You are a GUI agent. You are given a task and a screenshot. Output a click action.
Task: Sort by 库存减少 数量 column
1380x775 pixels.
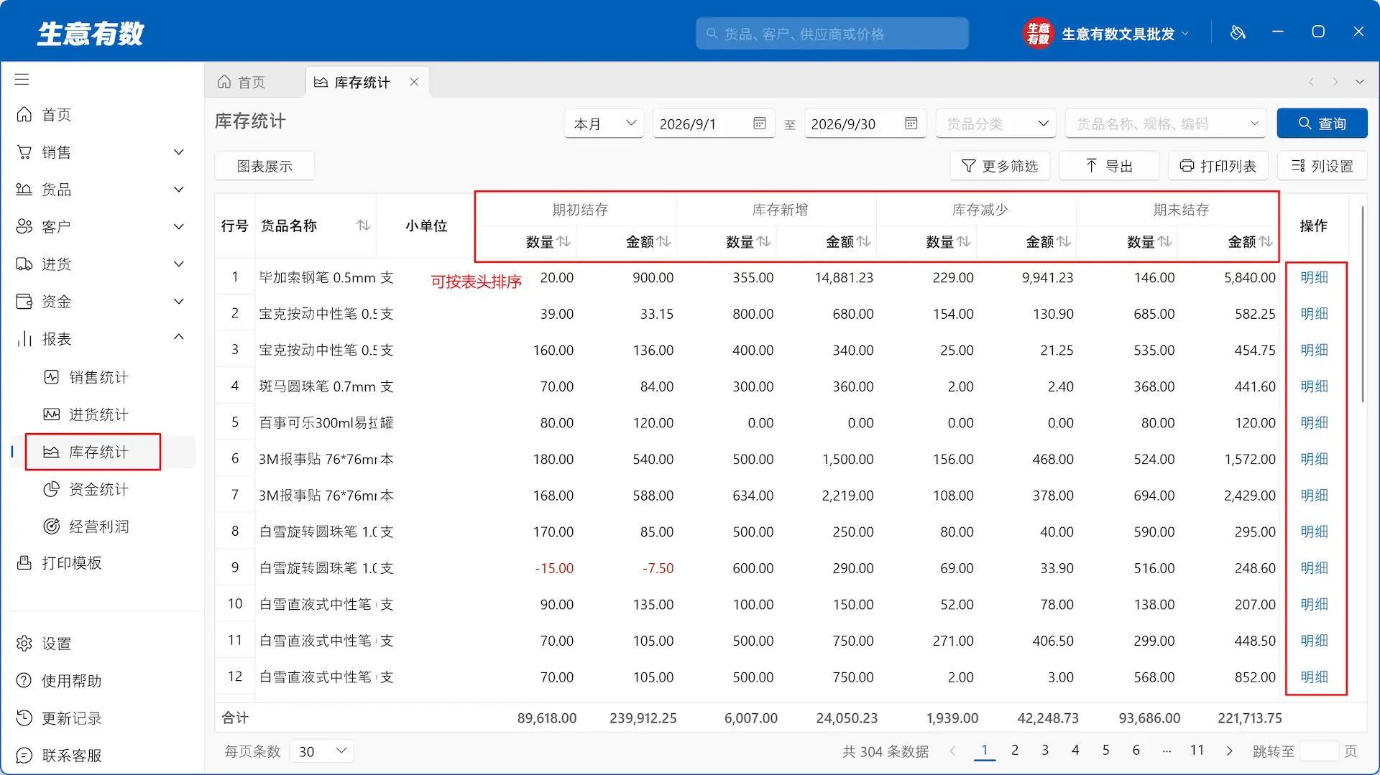click(x=964, y=241)
